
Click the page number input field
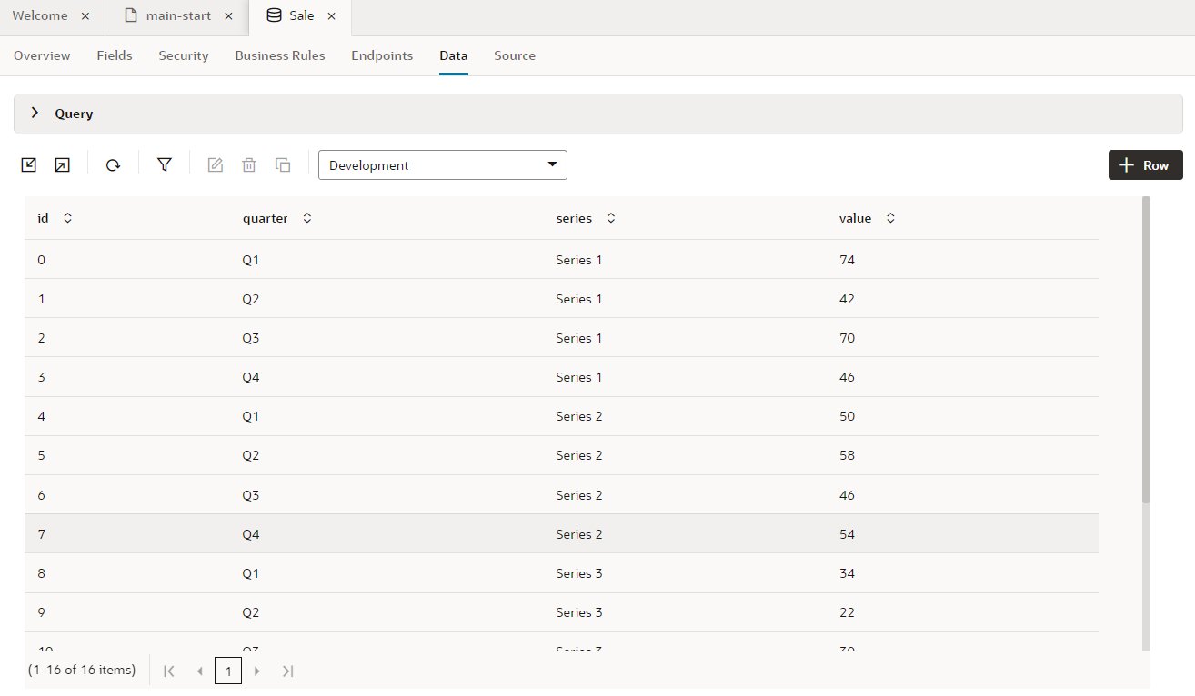pyautogui.click(x=228, y=671)
